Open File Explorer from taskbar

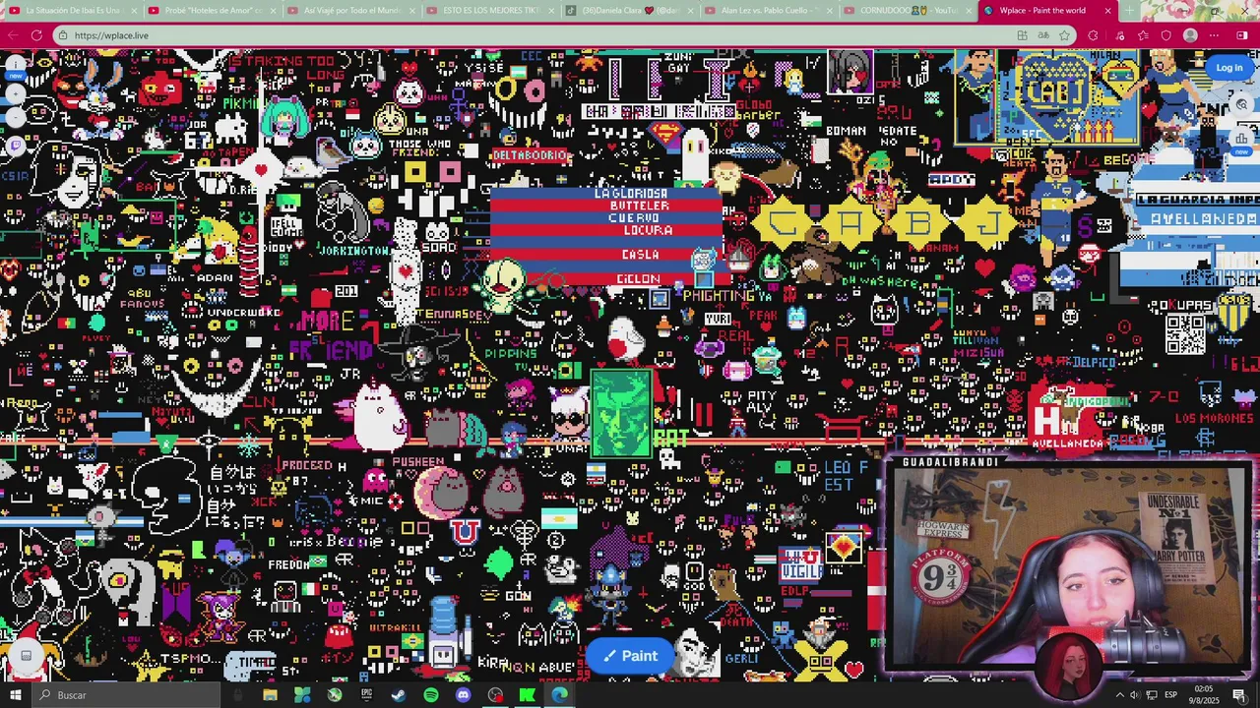pos(270,695)
